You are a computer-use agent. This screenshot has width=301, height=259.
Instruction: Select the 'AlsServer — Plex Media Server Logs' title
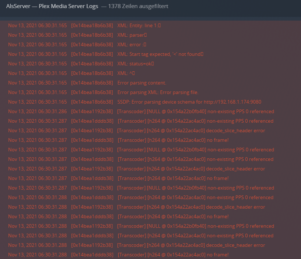coord(52,6)
